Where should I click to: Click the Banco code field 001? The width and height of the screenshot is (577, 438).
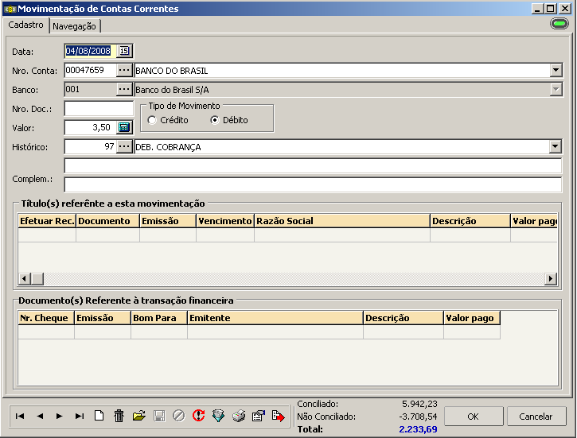(x=91, y=89)
